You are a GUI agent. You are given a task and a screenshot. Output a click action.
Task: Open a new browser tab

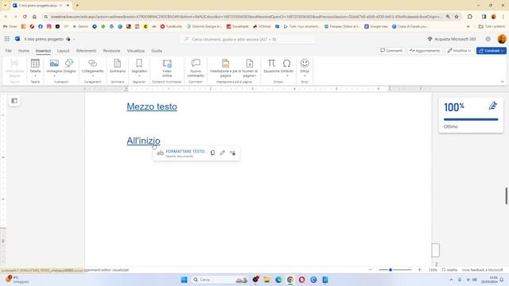77,6
